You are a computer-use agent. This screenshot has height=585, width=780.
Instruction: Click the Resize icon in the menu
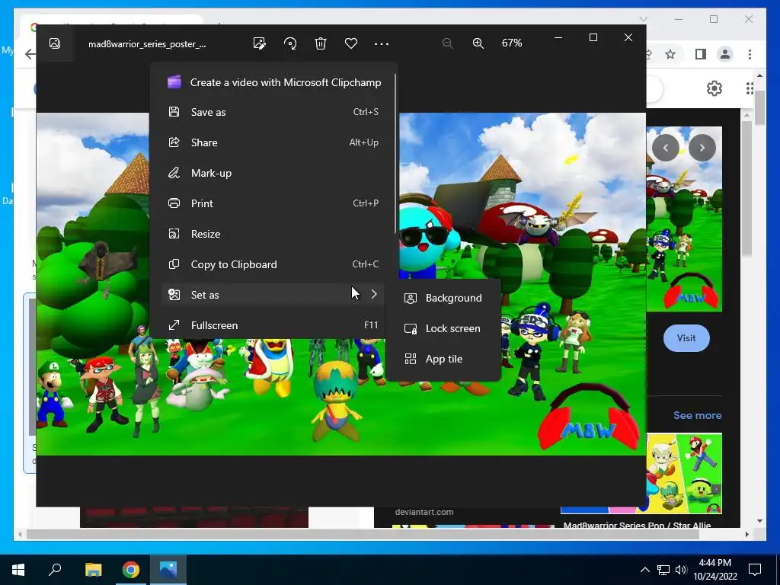tap(174, 234)
